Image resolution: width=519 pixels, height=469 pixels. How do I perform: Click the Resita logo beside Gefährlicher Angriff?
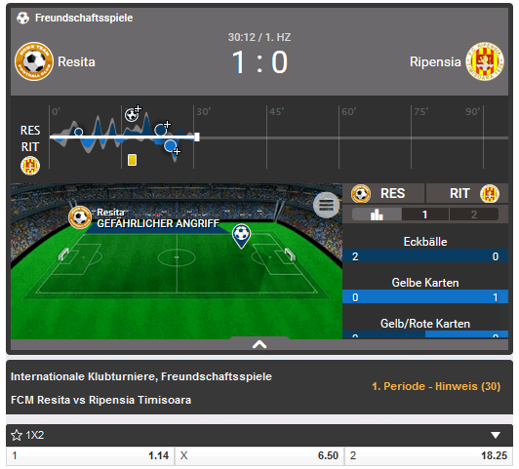(x=80, y=217)
